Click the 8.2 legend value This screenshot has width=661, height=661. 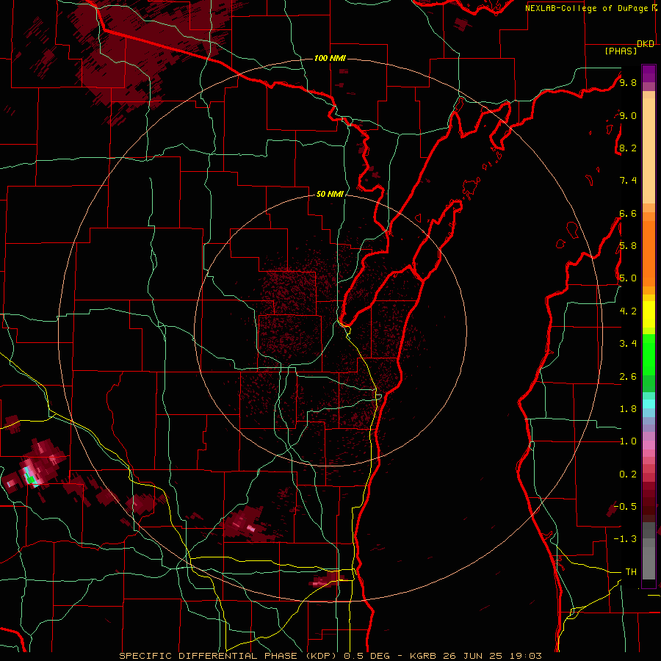click(x=628, y=148)
